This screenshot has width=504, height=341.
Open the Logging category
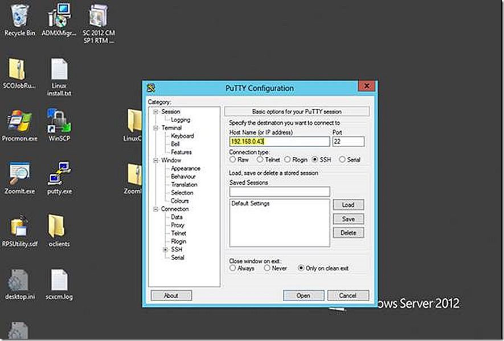181,120
